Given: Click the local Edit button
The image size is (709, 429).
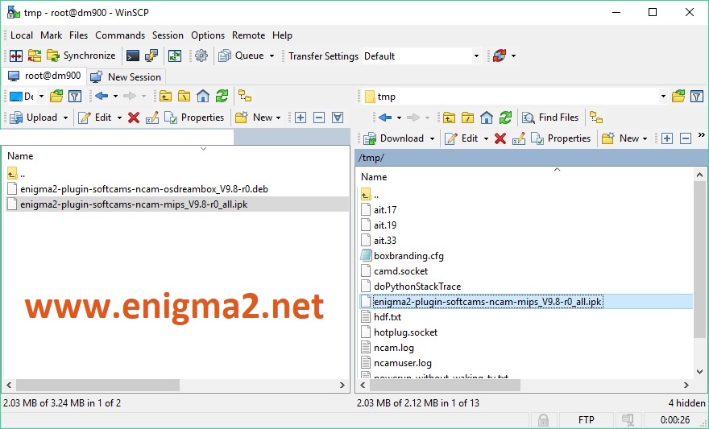Looking at the screenshot, I should tap(95, 118).
